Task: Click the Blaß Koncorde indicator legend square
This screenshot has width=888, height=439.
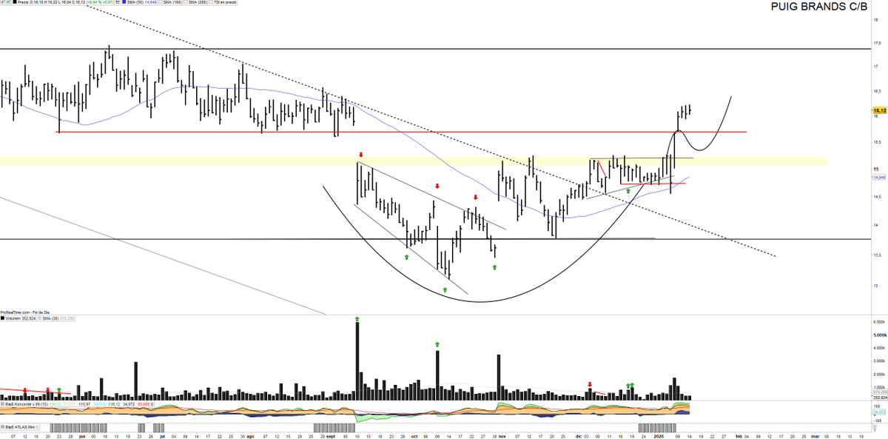Action: 3,404
